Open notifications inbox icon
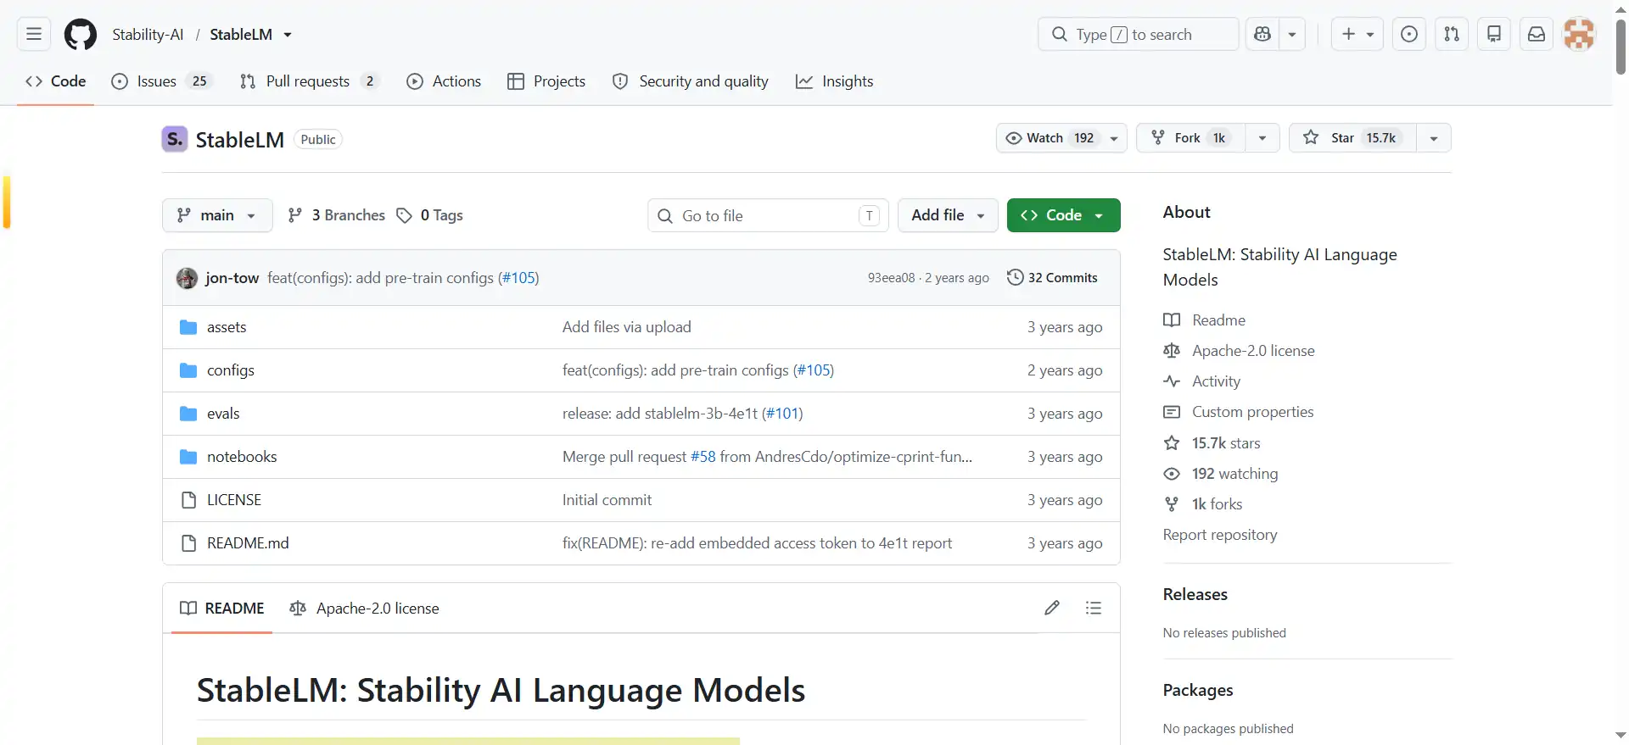 pyautogui.click(x=1537, y=34)
